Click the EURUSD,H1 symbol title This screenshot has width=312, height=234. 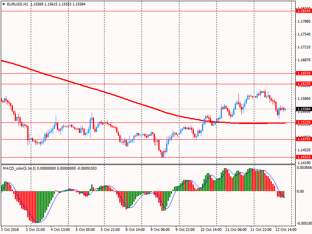tap(18, 4)
